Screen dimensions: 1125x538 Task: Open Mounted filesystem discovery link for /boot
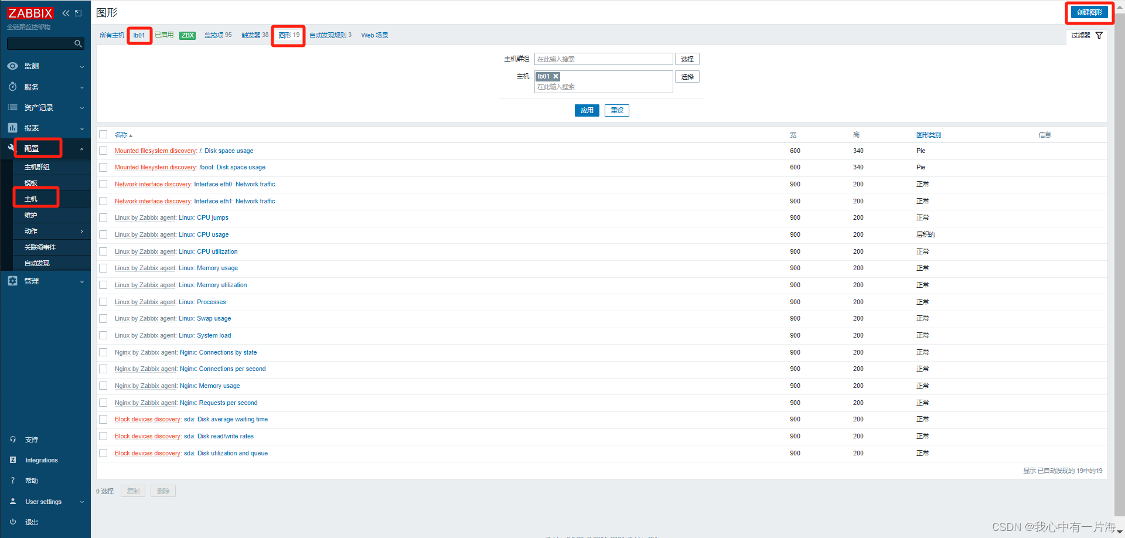155,167
